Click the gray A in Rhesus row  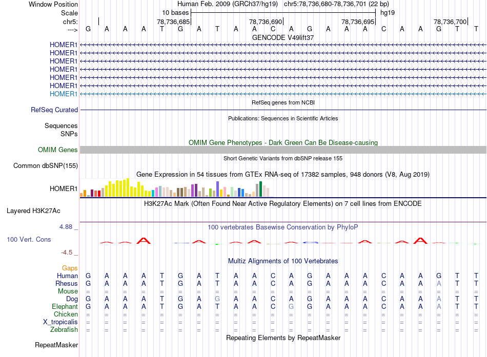(439, 283)
